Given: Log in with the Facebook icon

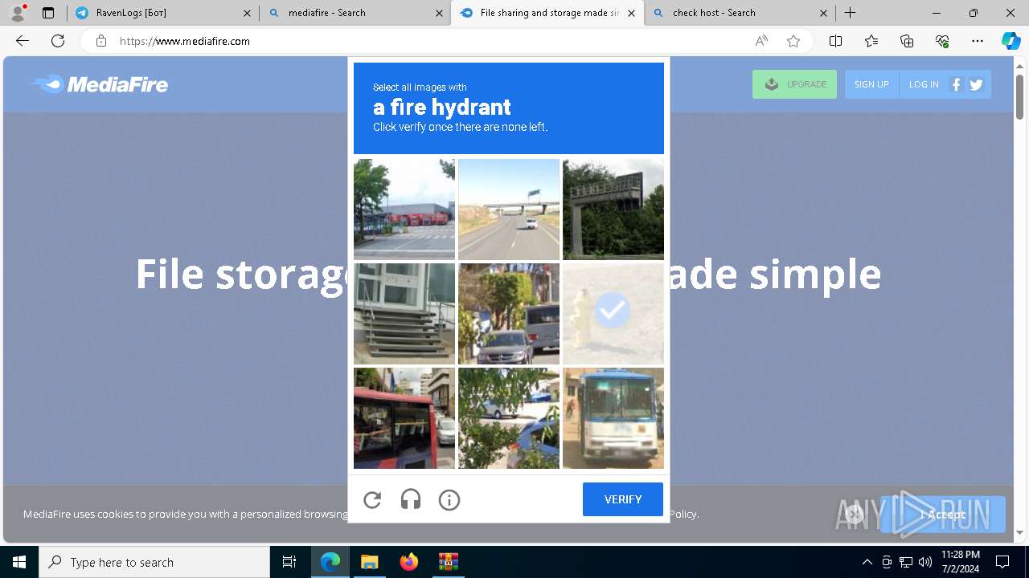Looking at the screenshot, I should [956, 84].
